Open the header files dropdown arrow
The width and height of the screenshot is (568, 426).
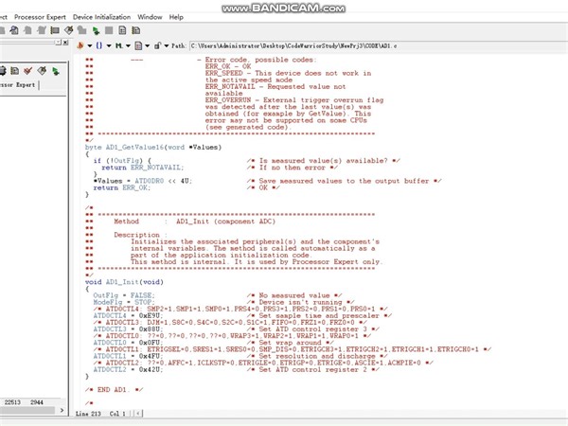tap(90, 45)
